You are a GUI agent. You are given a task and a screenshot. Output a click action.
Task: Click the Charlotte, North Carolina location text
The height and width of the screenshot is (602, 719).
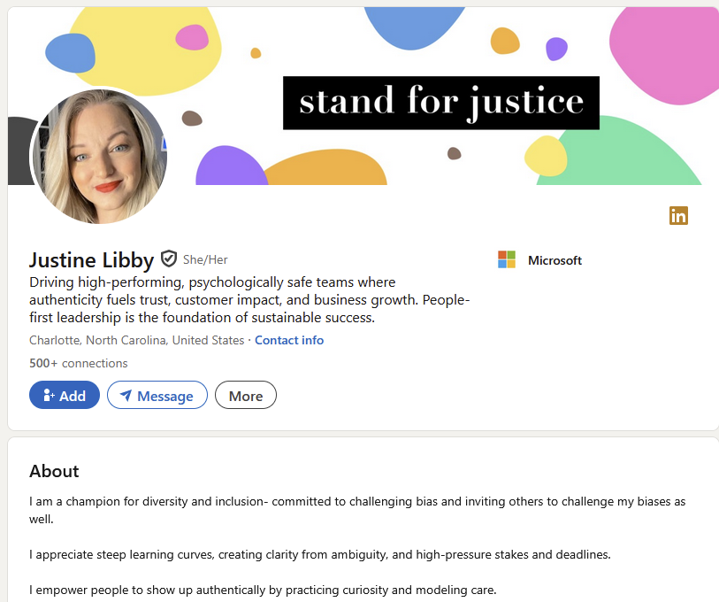pos(136,340)
